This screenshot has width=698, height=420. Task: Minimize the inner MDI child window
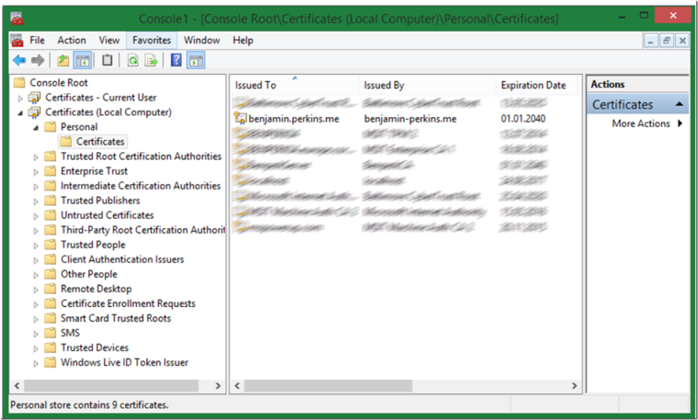[650, 41]
